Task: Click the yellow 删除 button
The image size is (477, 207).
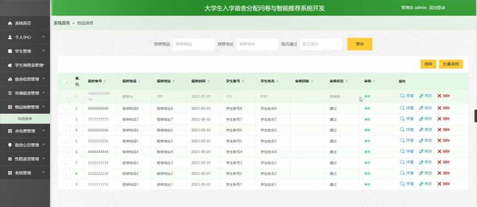Action: [428, 64]
